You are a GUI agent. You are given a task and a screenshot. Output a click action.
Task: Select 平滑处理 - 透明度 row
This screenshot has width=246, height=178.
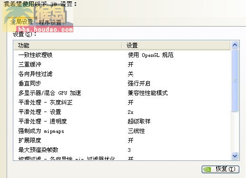click(122, 122)
